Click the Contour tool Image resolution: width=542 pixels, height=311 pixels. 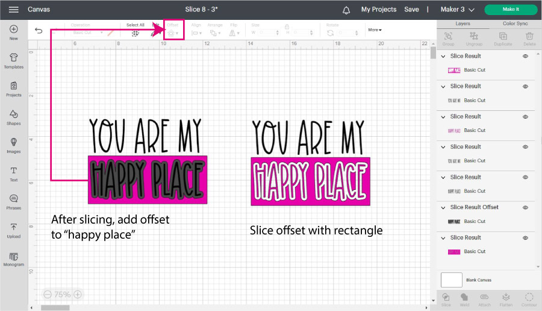tap(529, 299)
